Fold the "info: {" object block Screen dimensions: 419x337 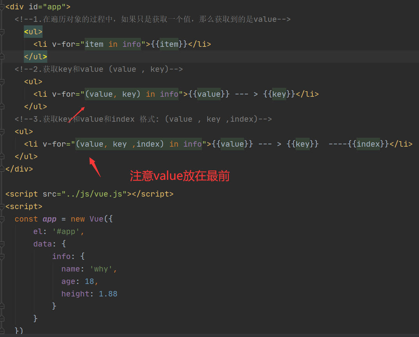point(2,256)
